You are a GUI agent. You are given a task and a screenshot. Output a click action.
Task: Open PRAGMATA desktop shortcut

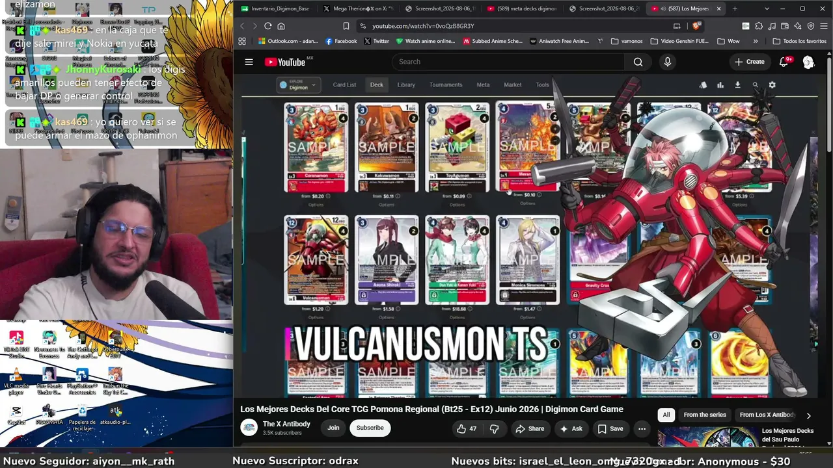point(49,415)
